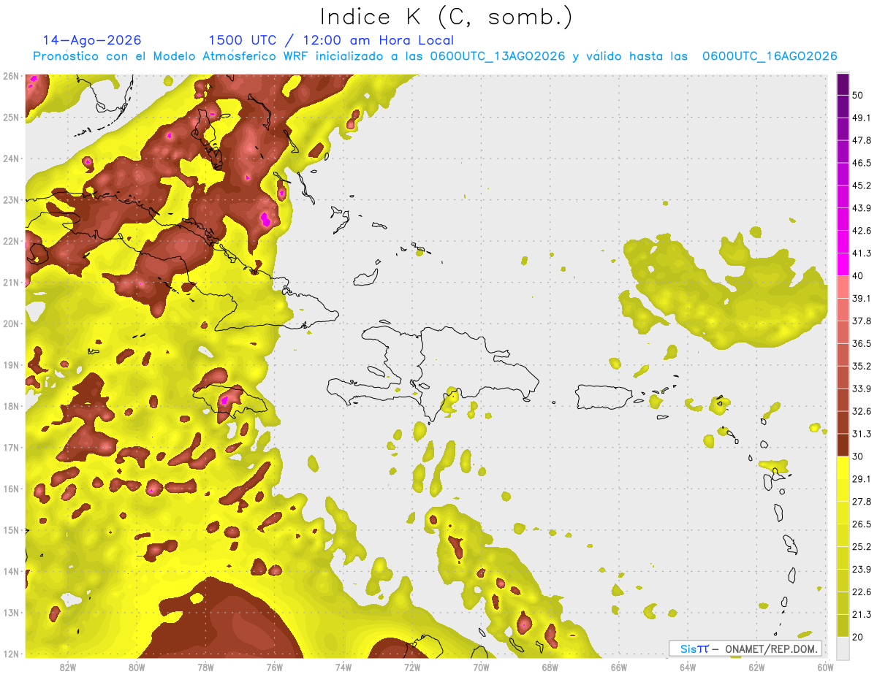Click the "78W" longitude label
Screen dimensions: 877x677
point(205,668)
